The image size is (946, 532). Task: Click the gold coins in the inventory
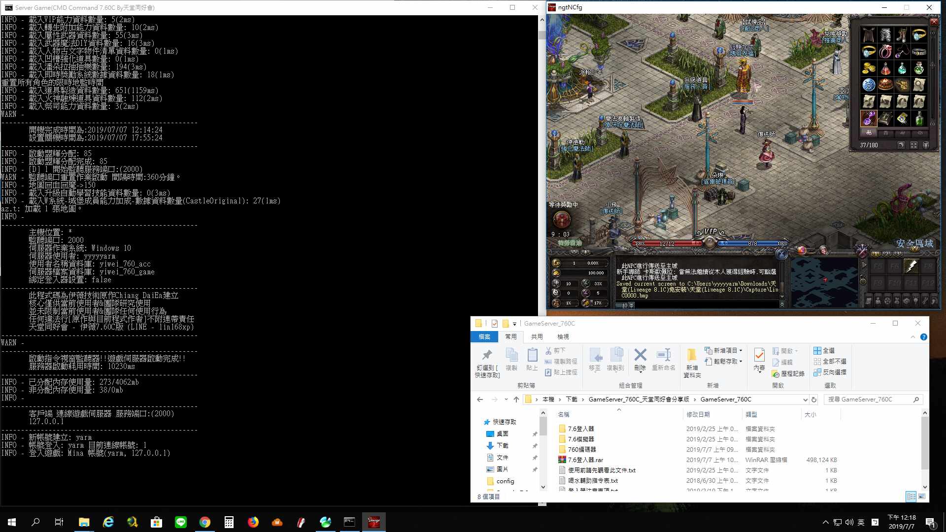tap(869, 68)
